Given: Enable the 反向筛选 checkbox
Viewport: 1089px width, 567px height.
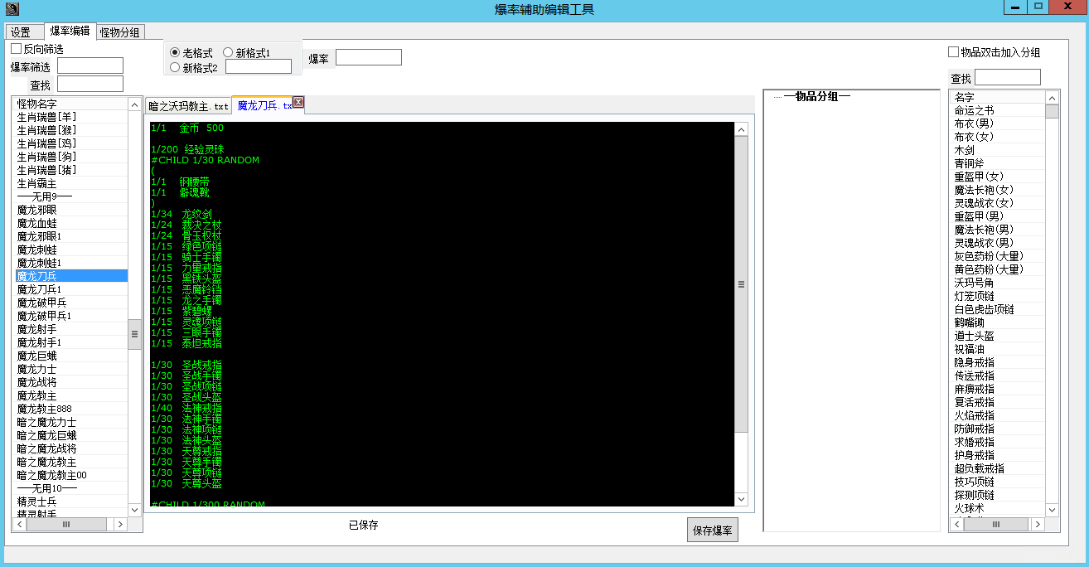Looking at the screenshot, I should [17, 49].
